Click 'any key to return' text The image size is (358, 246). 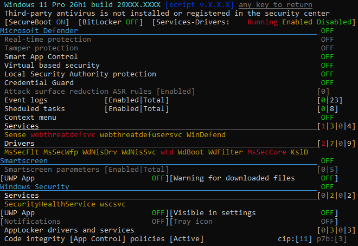coord(276,4)
